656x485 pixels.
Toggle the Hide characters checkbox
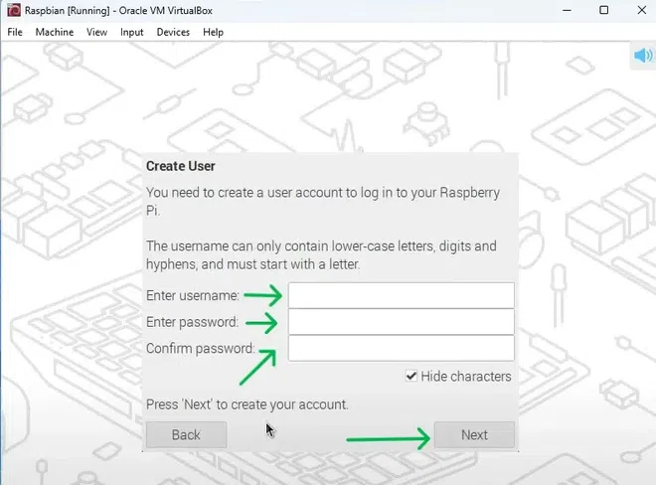[411, 377]
